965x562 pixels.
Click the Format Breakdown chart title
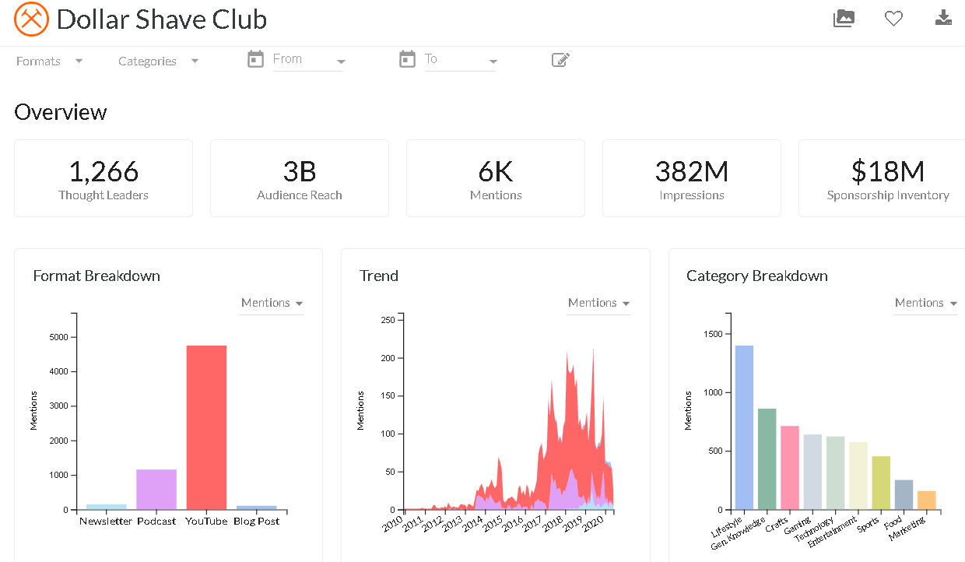coord(96,276)
